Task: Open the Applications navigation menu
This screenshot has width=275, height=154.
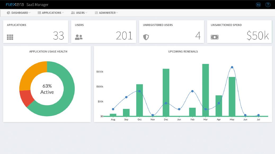Action: click(51, 13)
